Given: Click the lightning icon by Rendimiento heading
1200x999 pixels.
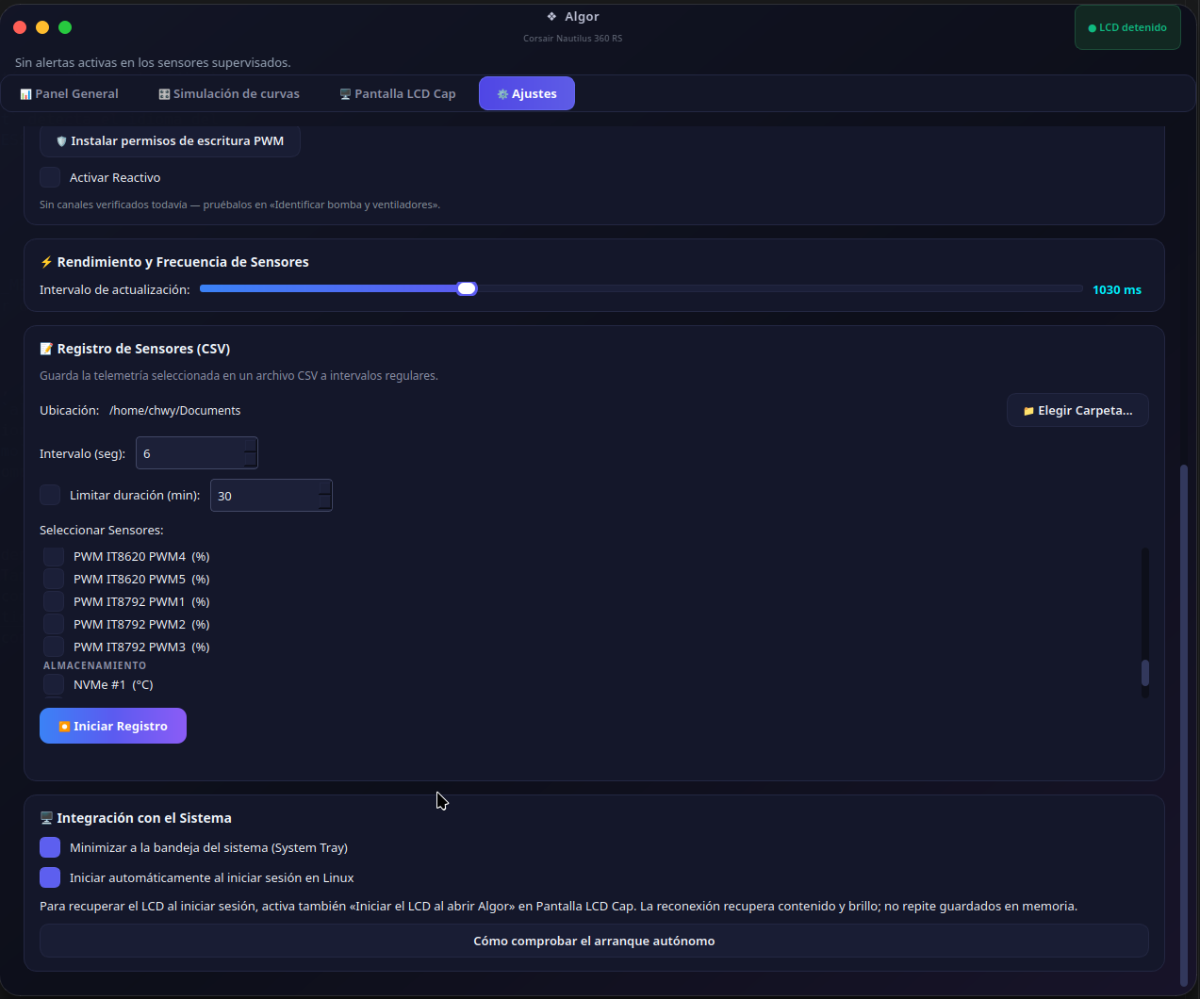Looking at the screenshot, I should point(46,262).
